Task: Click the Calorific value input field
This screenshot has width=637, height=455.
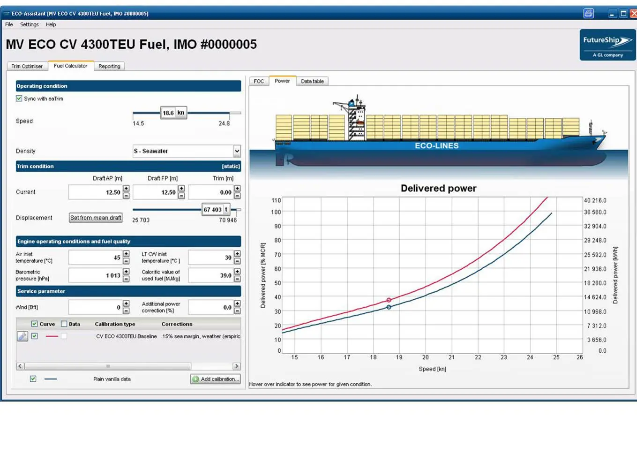Action: tap(211, 275)
